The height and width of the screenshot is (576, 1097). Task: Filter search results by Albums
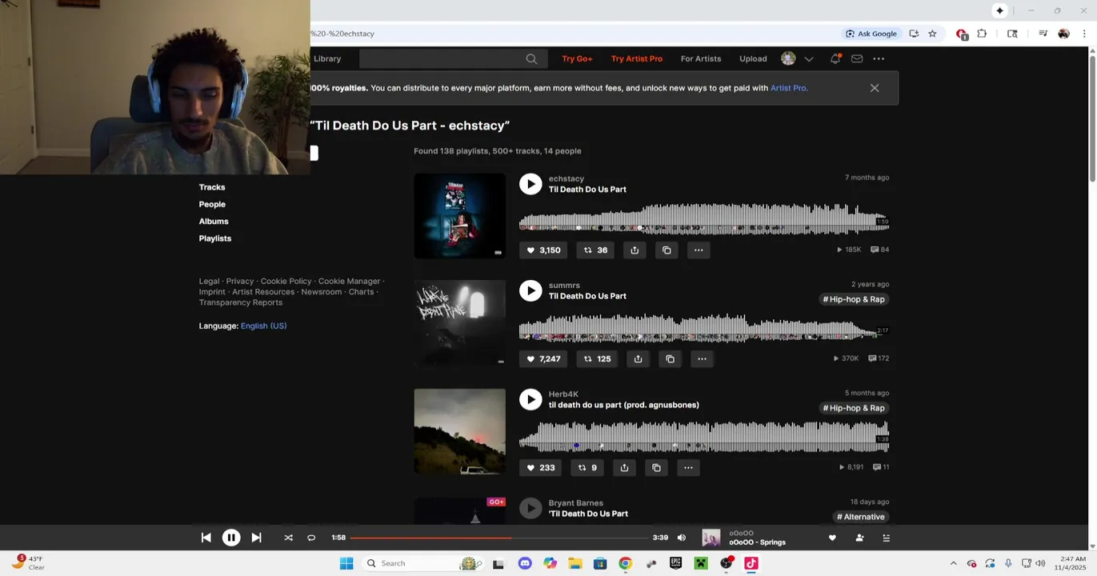coord(214,222)
